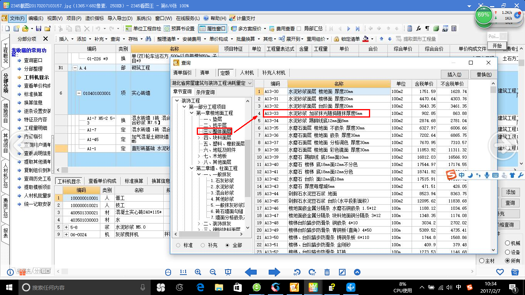Open the fill color dropdown arrow

click(x=372, y=39)
